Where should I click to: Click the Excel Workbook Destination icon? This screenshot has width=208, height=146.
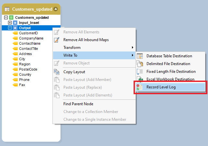140,79
